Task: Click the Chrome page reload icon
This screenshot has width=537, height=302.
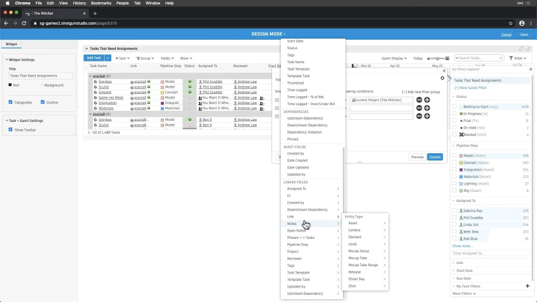Action: tap(24, 23)
